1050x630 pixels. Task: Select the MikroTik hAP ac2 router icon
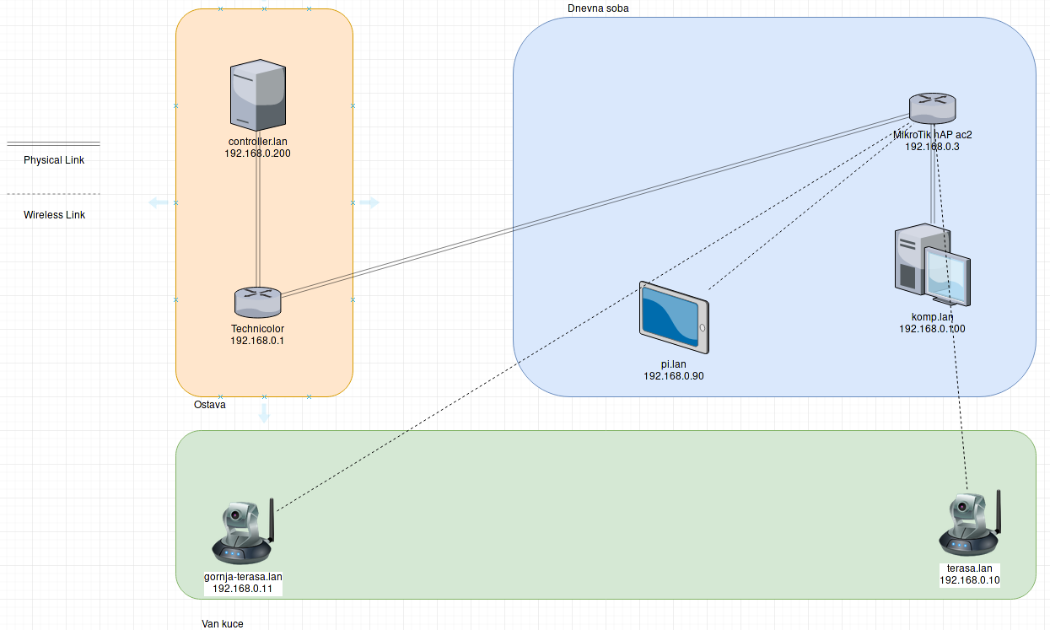click(933, 108)
